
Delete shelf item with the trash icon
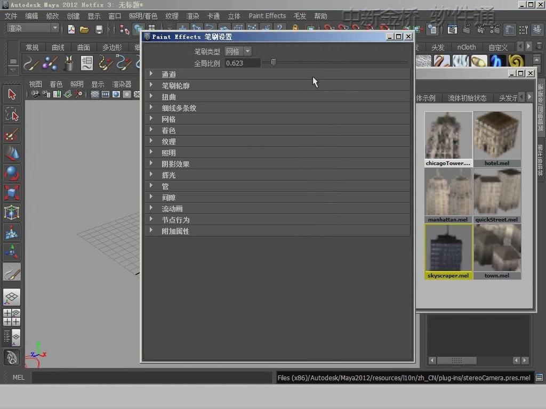539,46
